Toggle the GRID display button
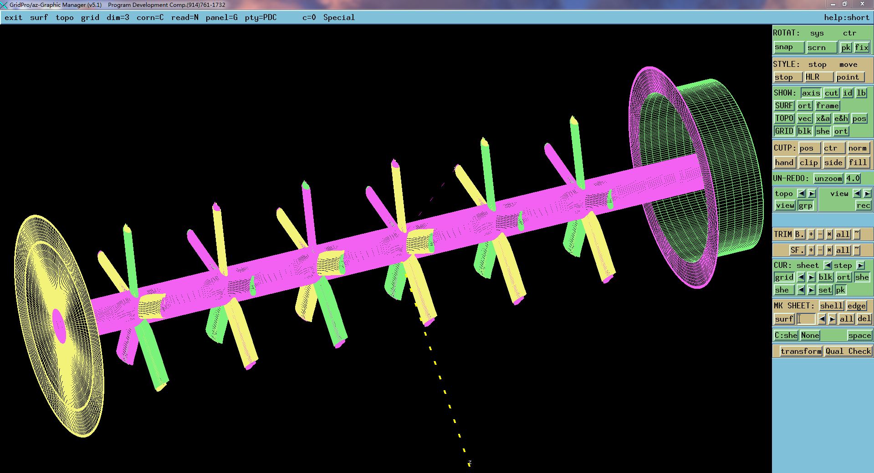Screen dimensions: 874x473 (784, 131)
